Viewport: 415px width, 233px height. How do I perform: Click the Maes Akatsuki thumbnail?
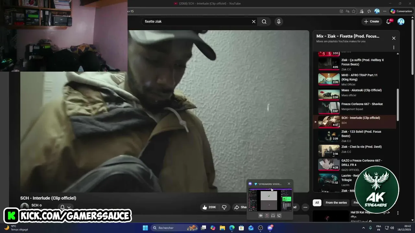pyautogui.click(x=329, y=94)
